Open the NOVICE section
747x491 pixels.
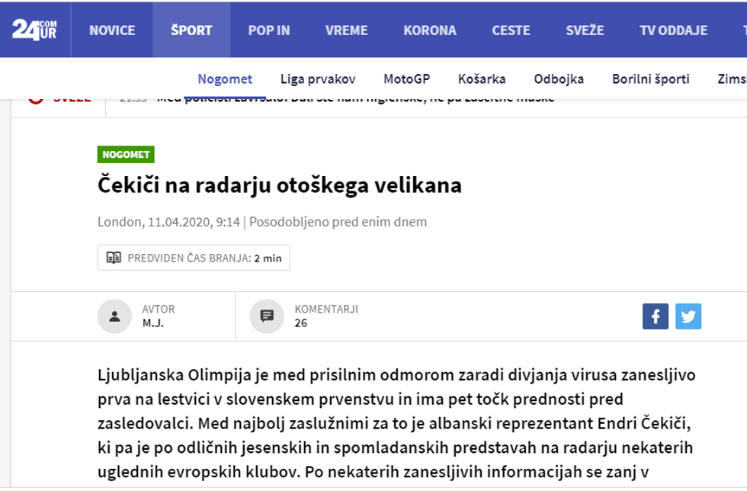111,30
